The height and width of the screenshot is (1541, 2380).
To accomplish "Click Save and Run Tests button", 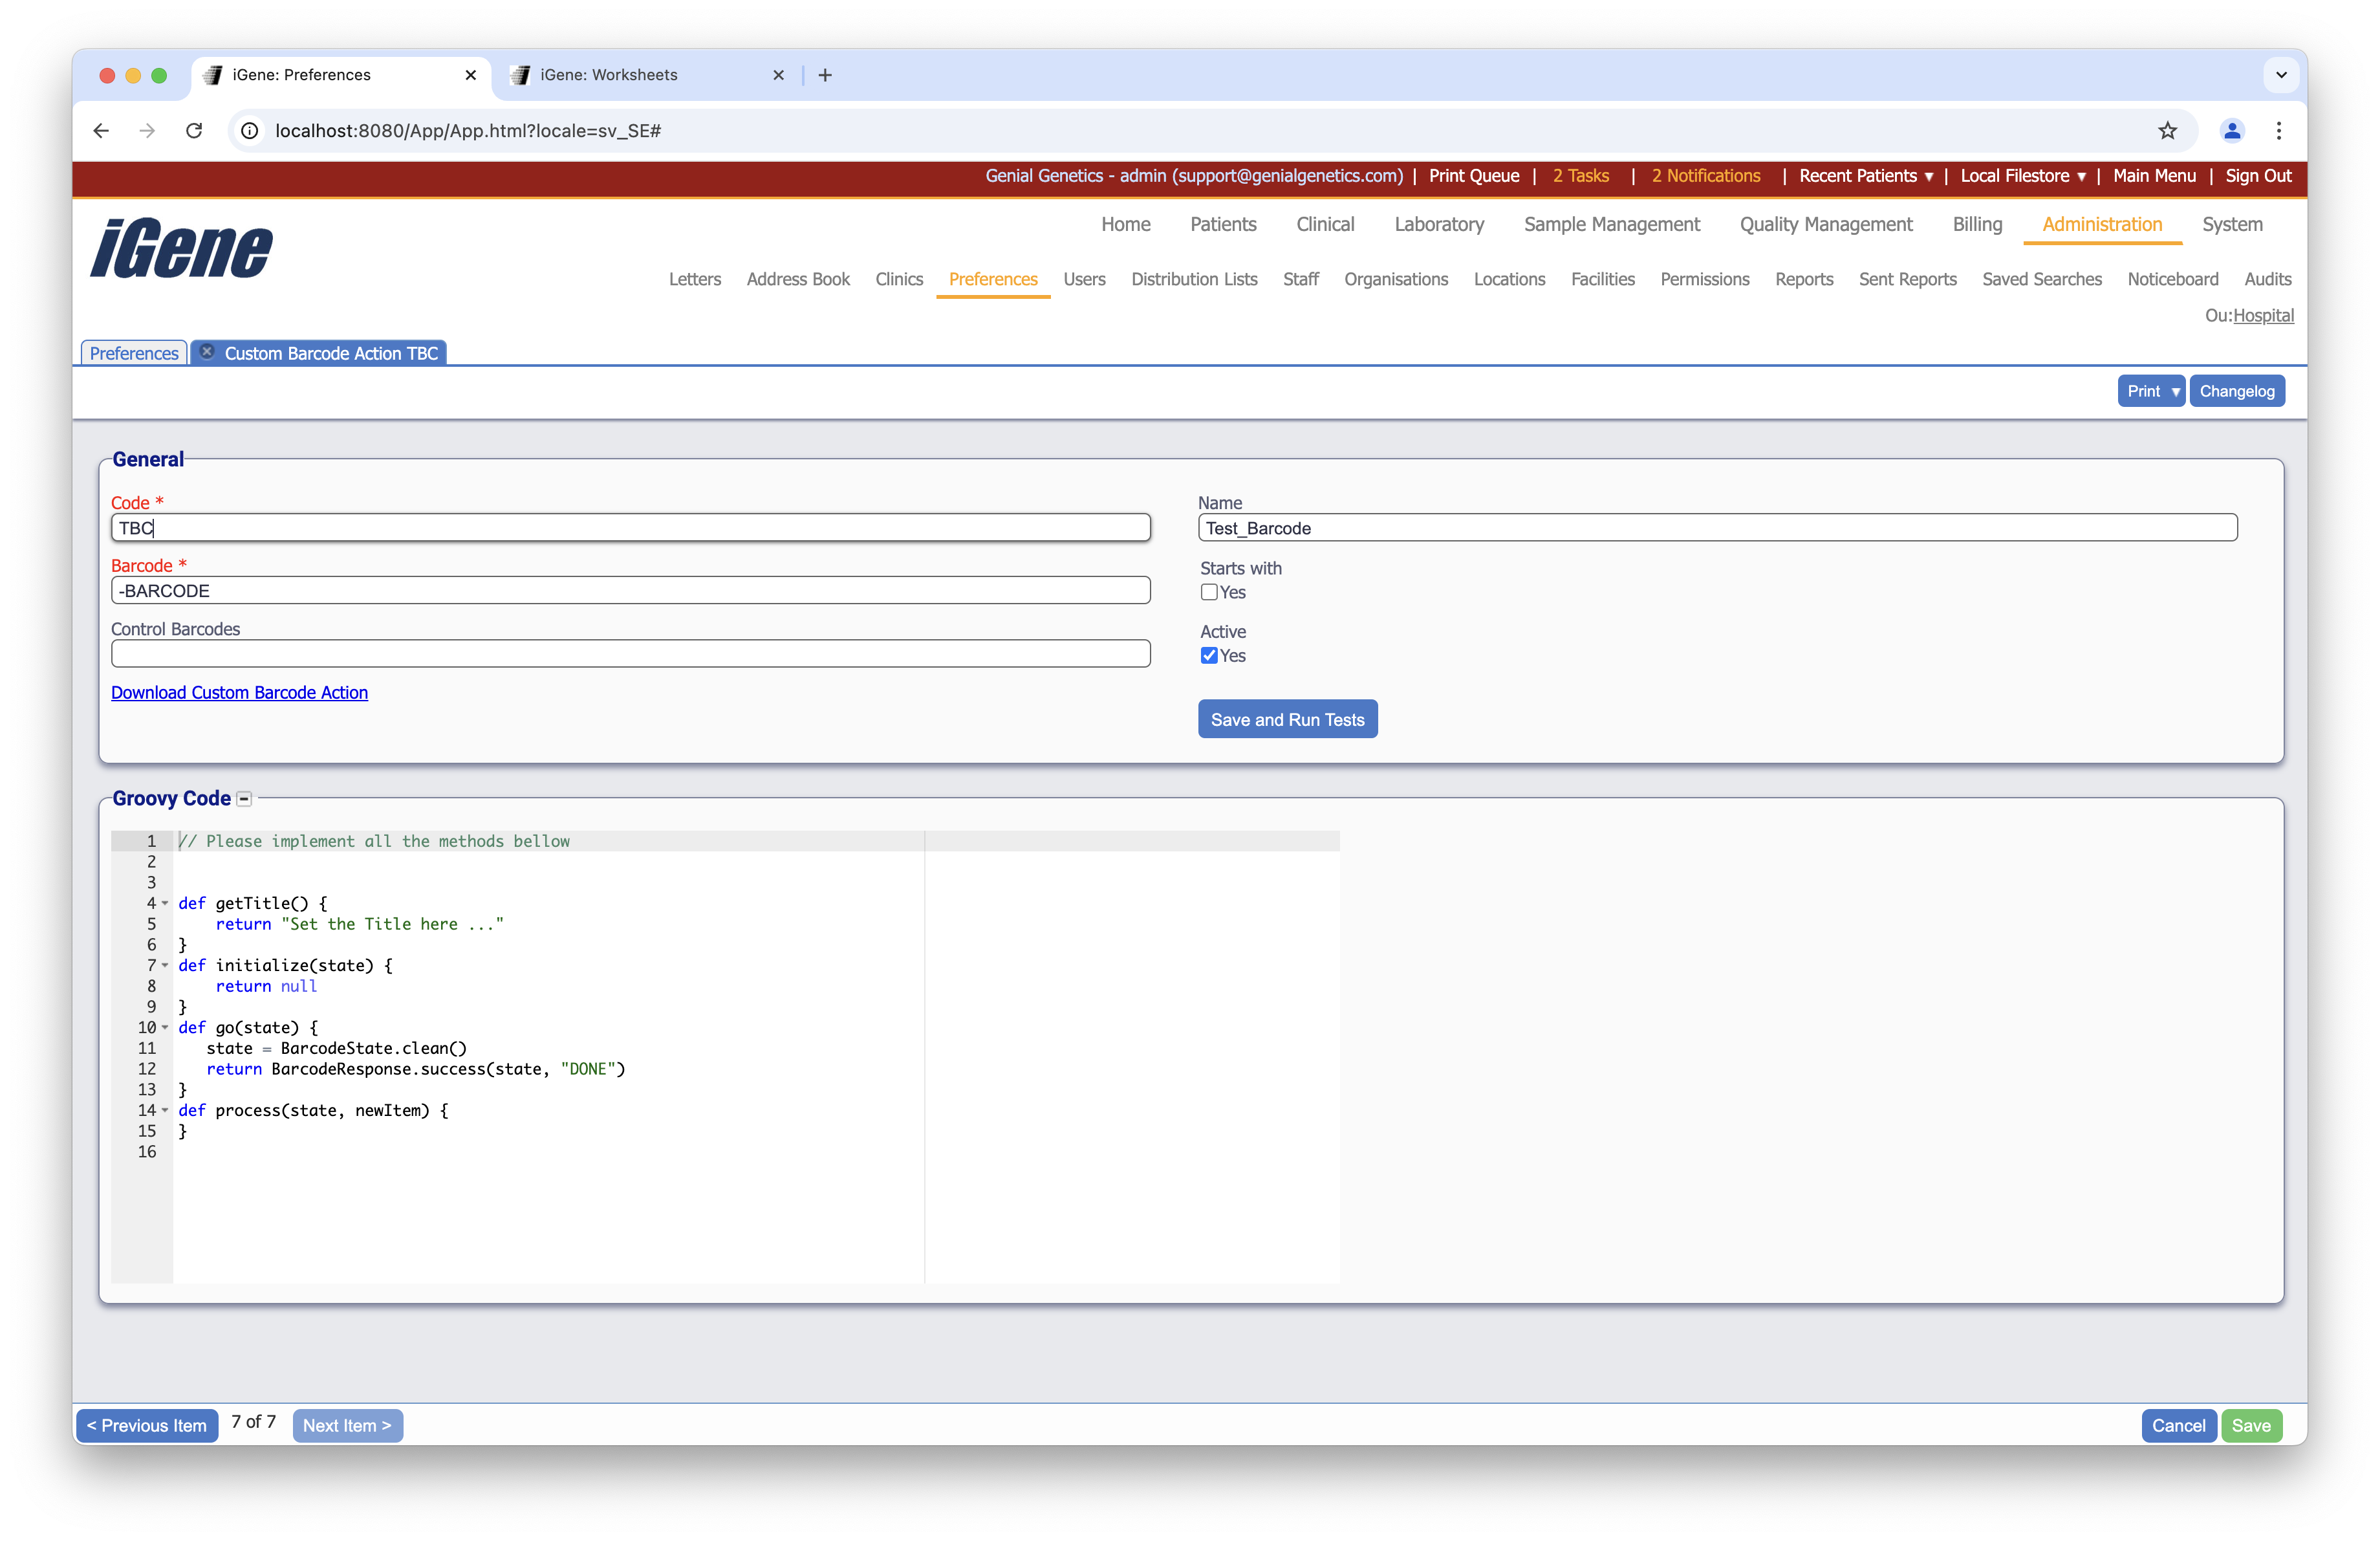I will (x=1287, y=720).
